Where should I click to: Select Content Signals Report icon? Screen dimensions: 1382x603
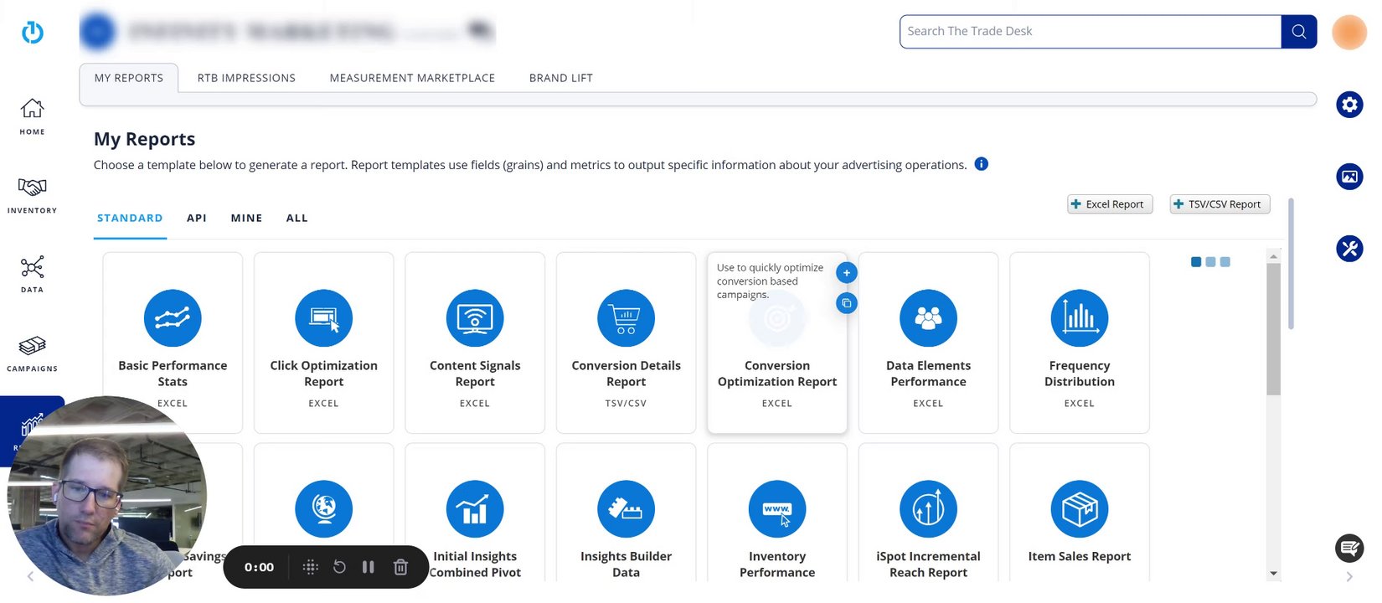475,318
